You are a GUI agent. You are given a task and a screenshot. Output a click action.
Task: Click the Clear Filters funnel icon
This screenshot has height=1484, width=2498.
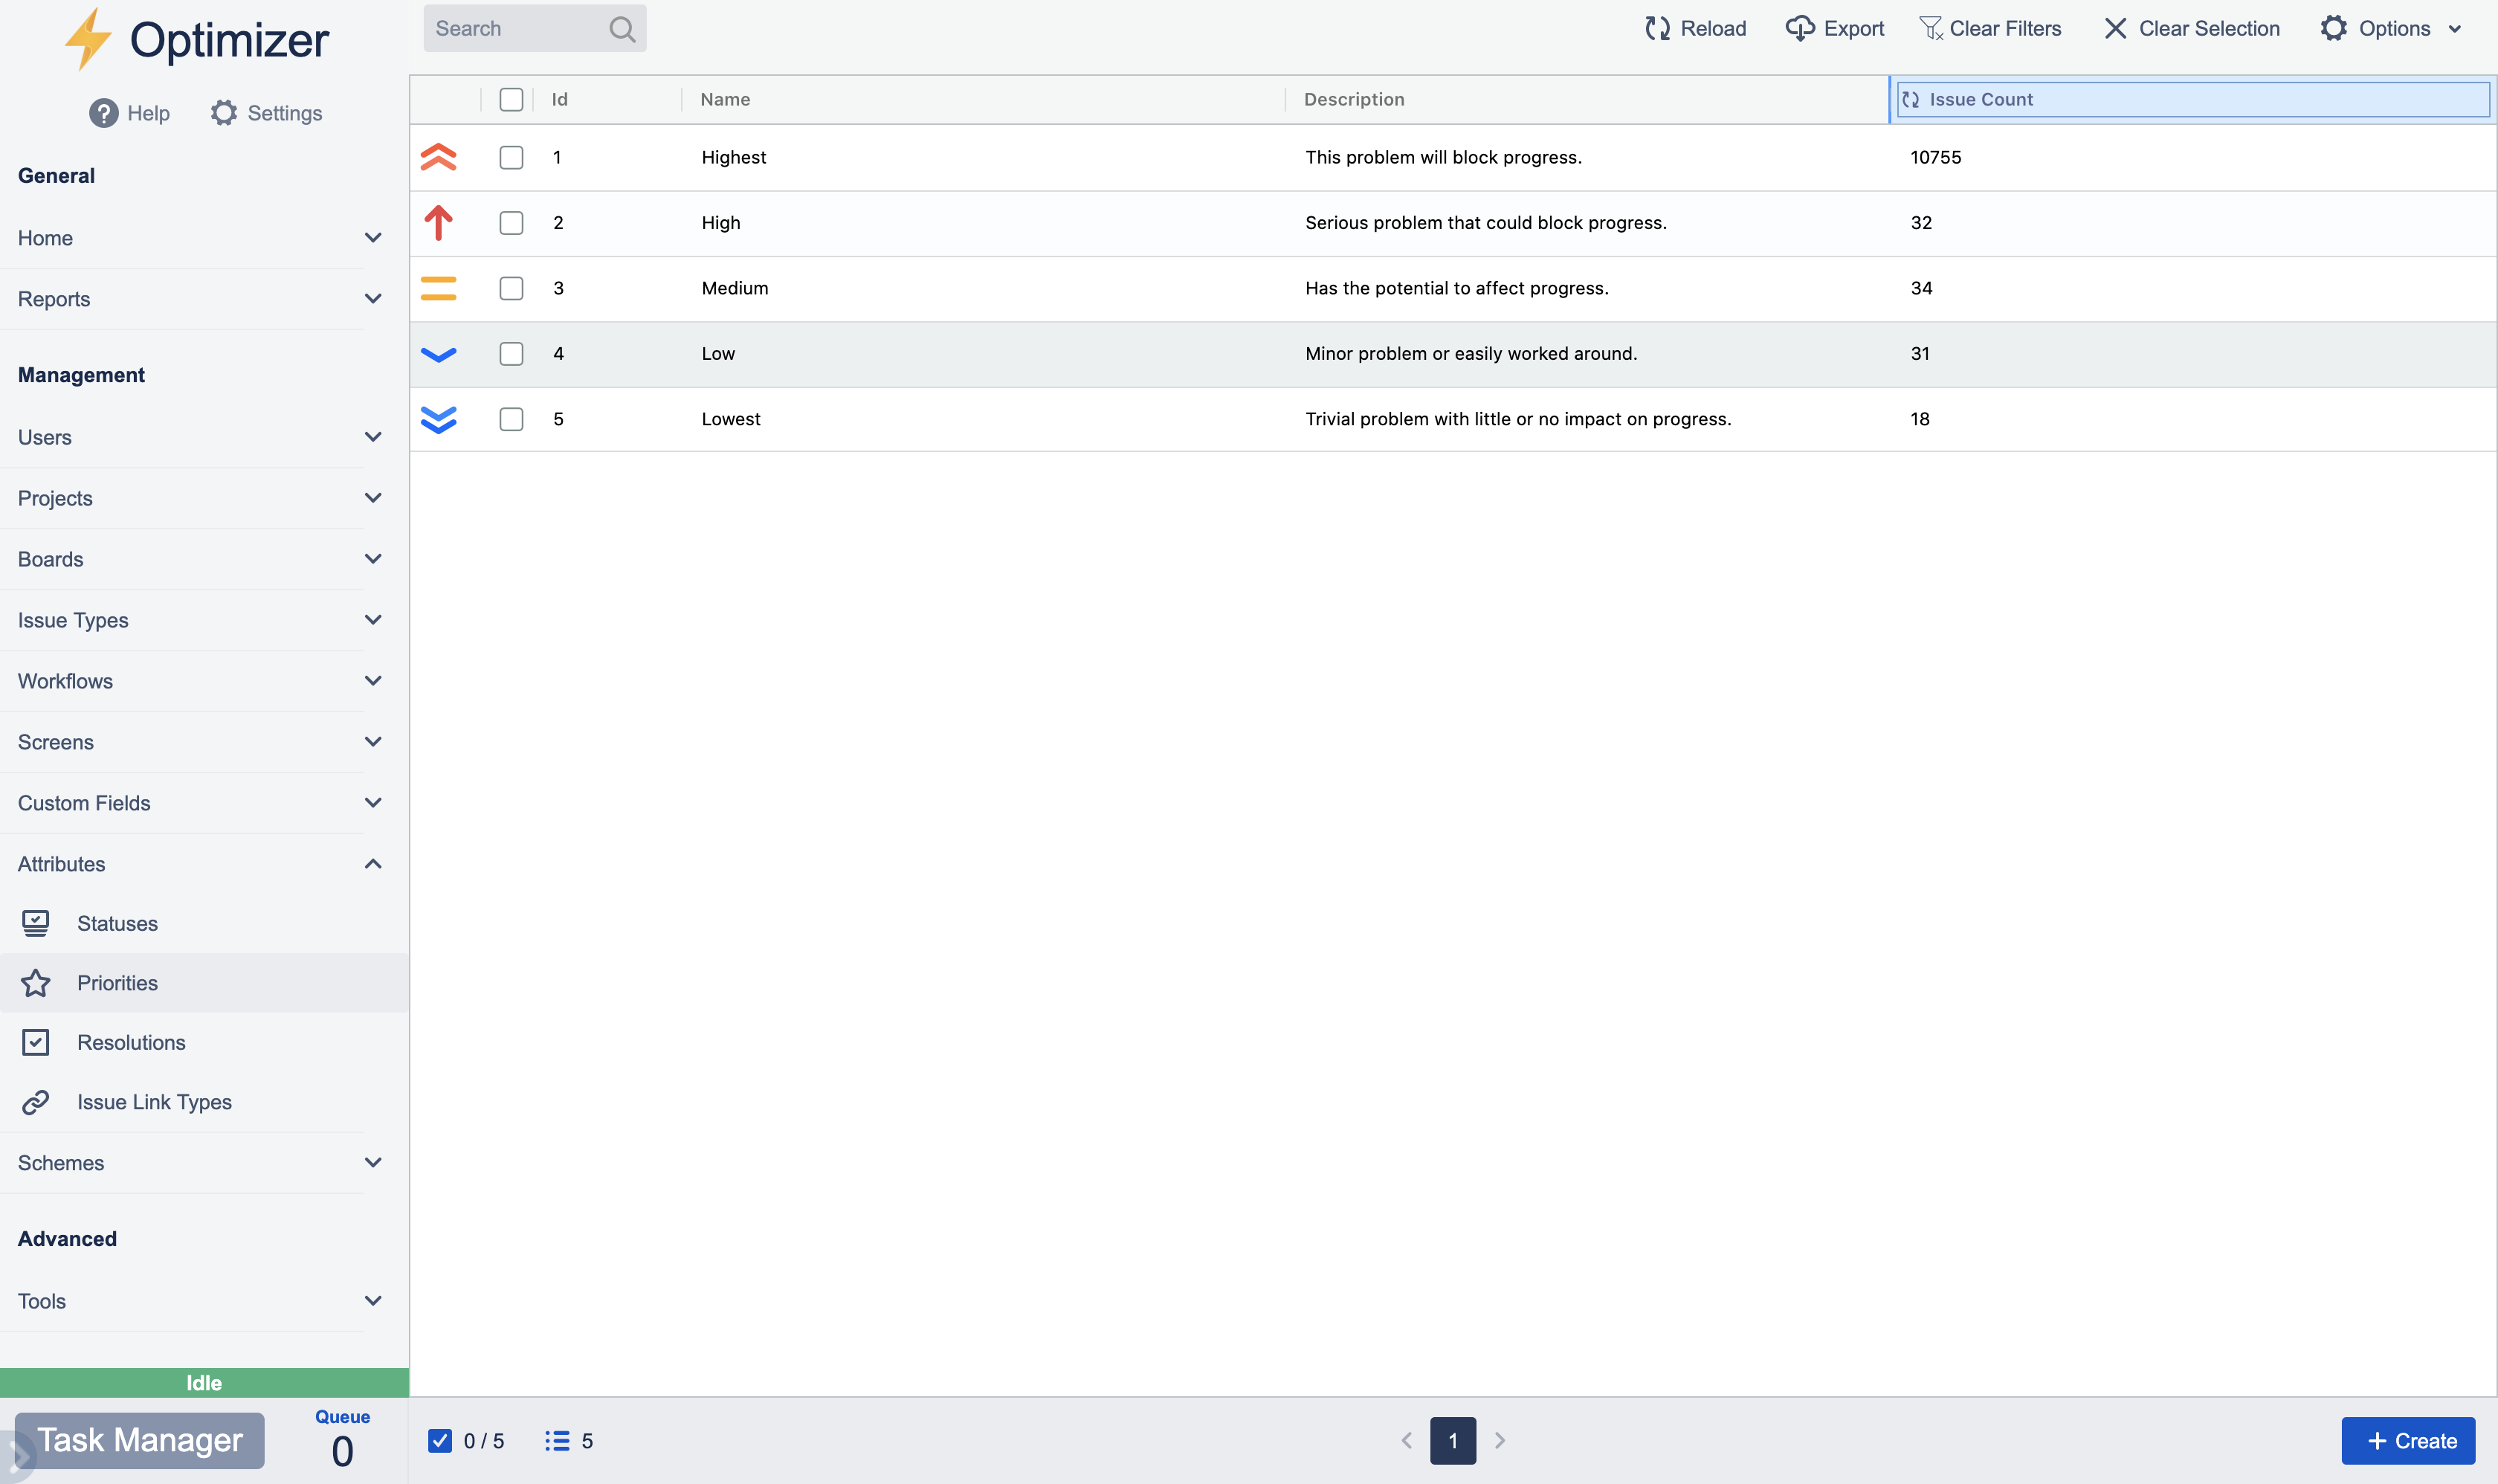1930,28
